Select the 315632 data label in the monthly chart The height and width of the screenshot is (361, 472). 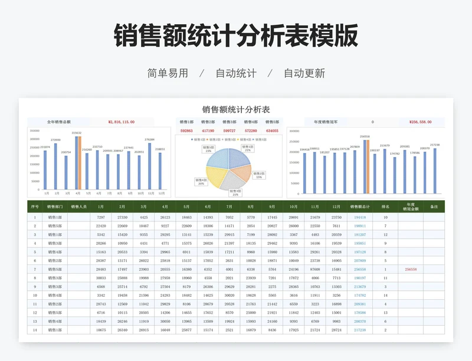point(77,133)
